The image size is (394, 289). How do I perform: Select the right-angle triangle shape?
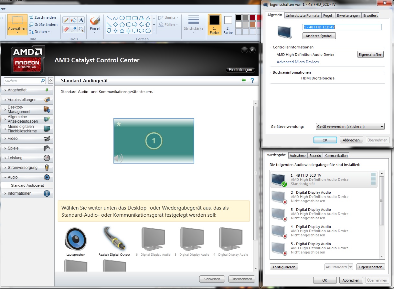point(109,25)
